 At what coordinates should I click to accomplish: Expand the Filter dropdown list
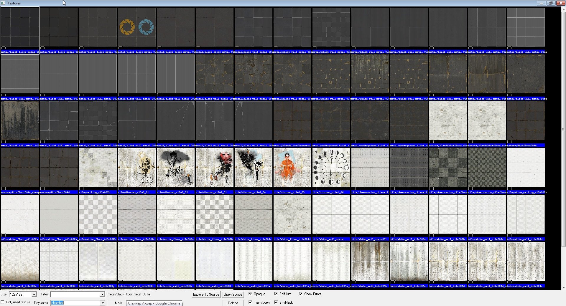(102, 295)
